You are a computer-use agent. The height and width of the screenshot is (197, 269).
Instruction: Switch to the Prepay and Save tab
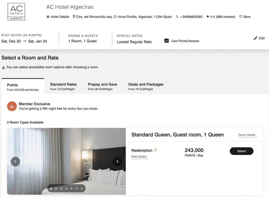coord(102,84)
